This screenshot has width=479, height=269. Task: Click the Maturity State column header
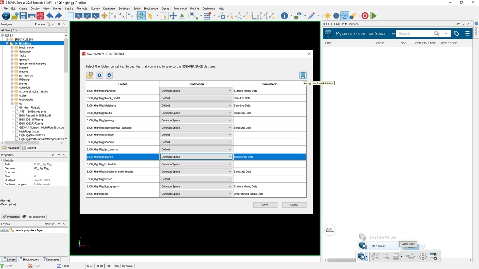425,43
